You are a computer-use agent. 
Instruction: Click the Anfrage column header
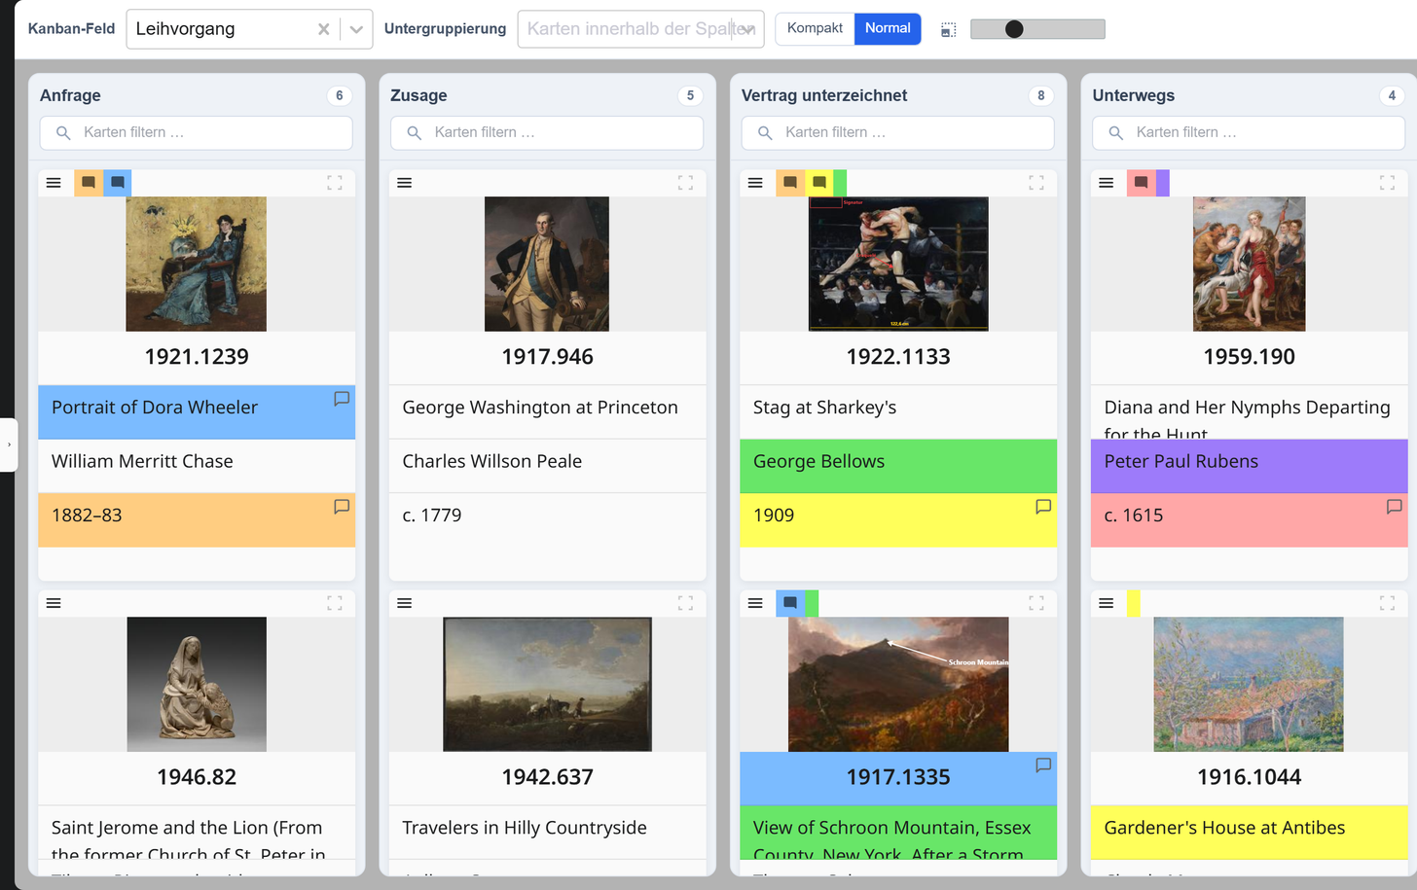[70, 95]
